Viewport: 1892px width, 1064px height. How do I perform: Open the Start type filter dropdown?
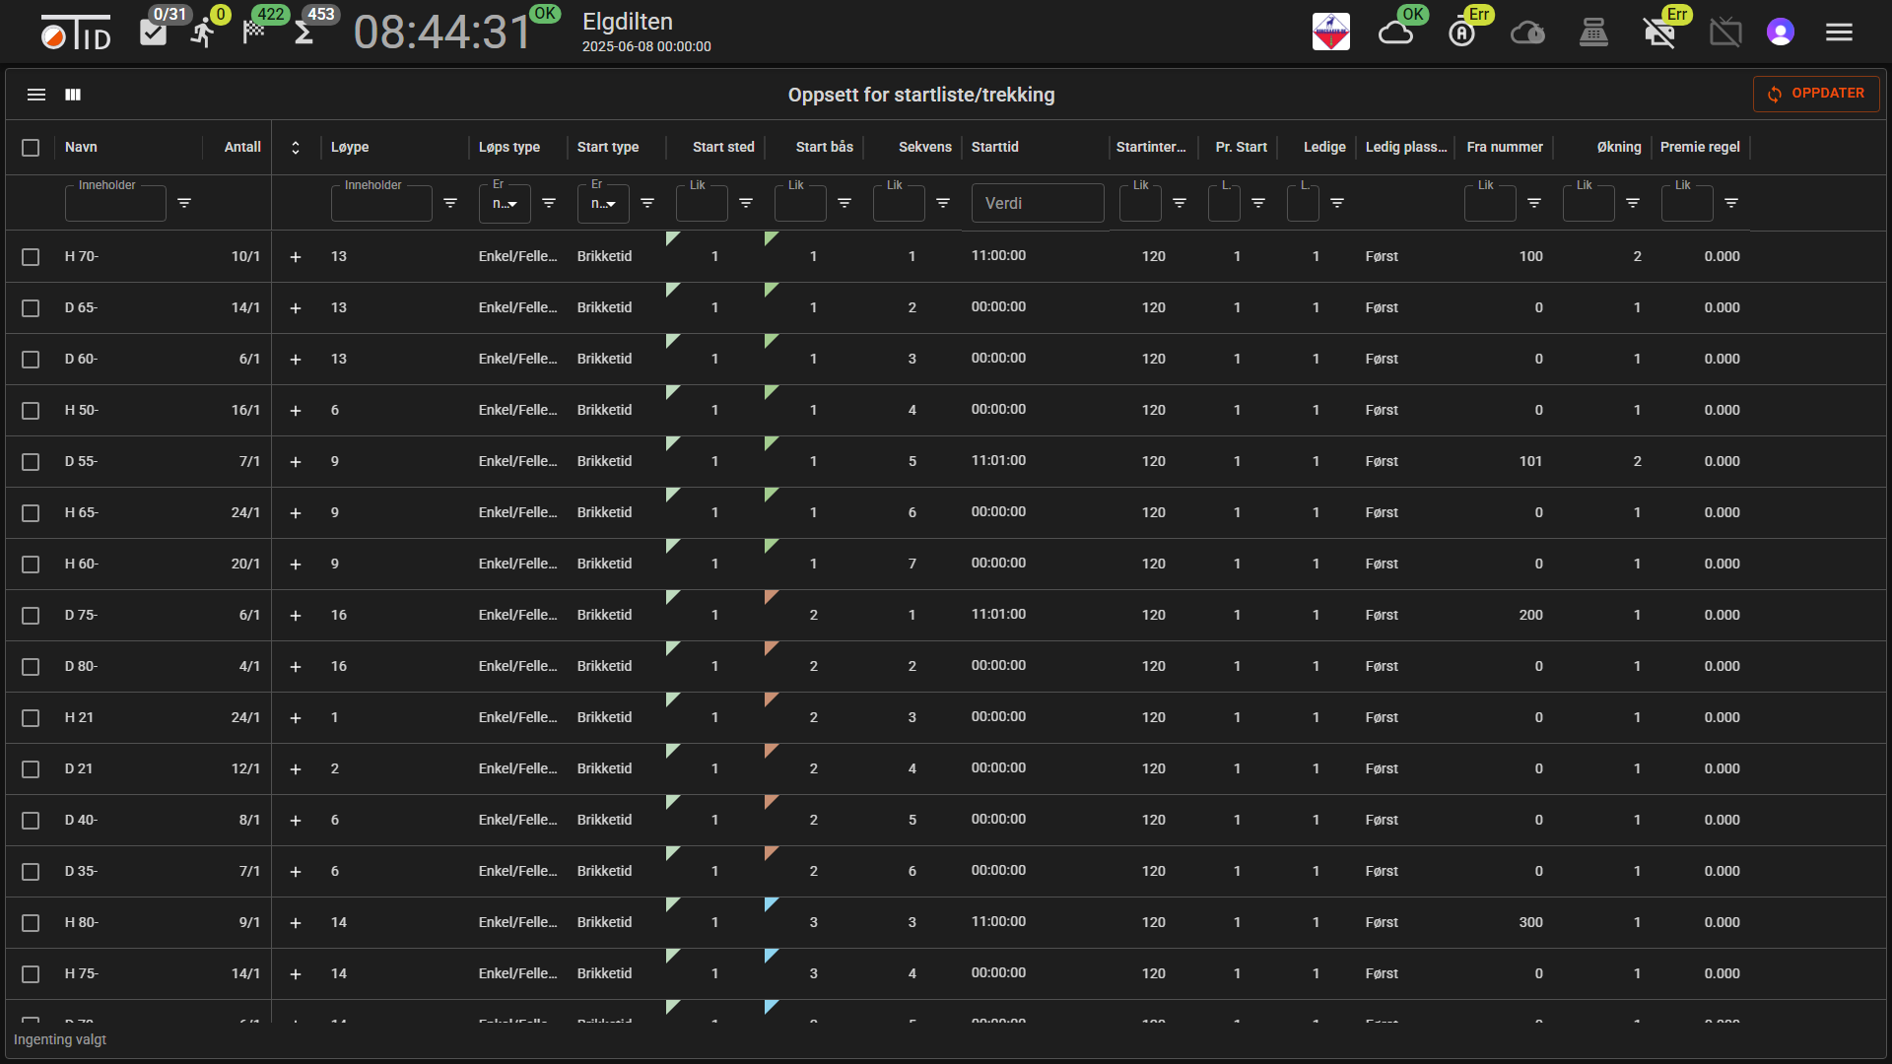(603, 204)
